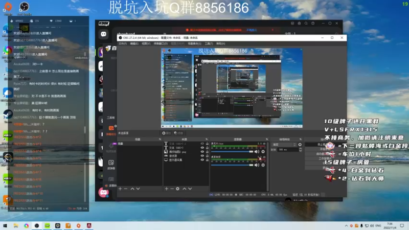409x230 pixels.
Task: Switch to OBS via taskbar icon
Action: (x=37, y=225)
